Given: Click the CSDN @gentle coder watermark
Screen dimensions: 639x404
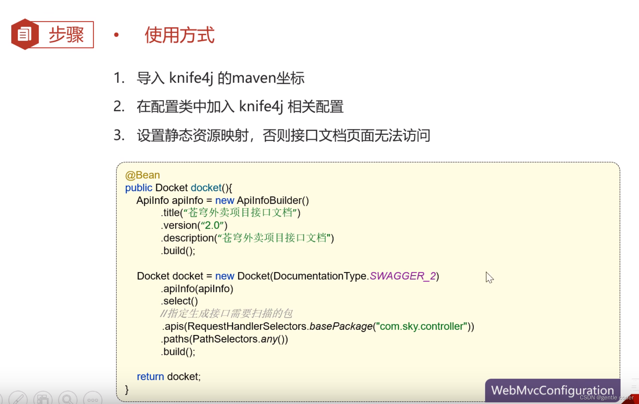Looking at the screenshot, I should (606, 397).
